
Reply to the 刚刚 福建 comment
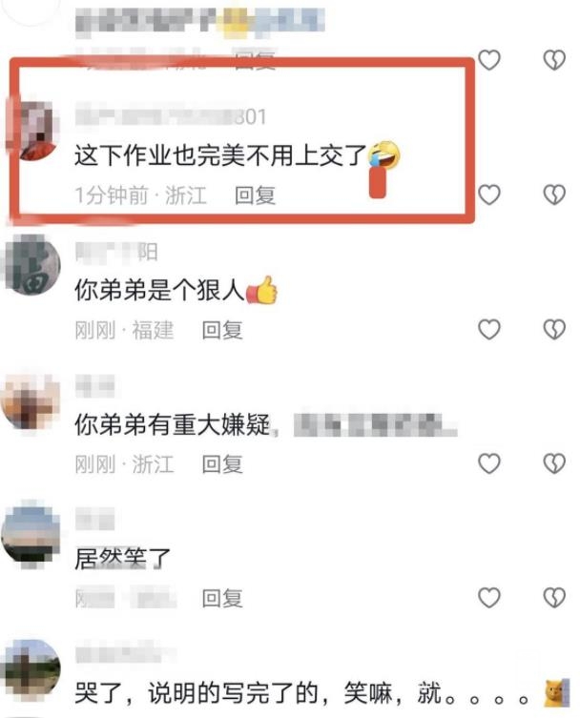tap(222, 330)
